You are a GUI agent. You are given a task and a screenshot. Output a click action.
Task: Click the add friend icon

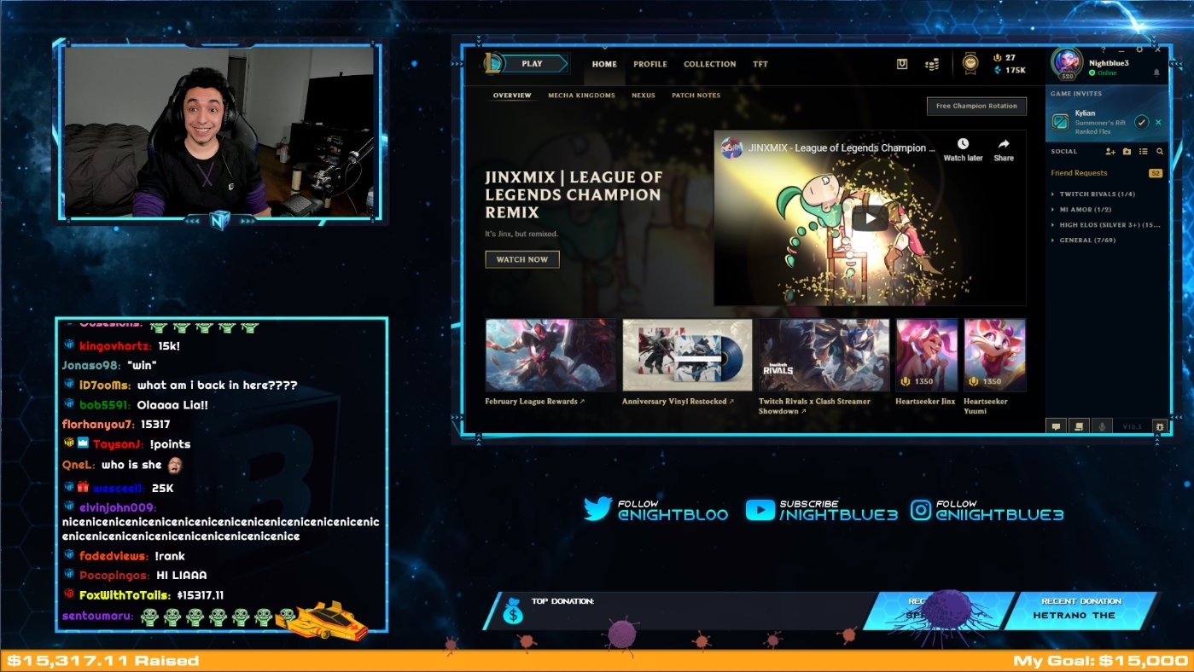pos(1110,151)
